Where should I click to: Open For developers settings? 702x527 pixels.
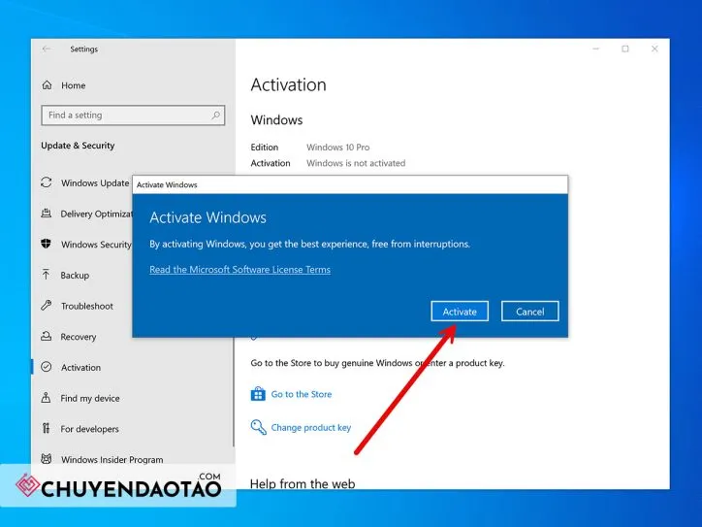point(89,429)
